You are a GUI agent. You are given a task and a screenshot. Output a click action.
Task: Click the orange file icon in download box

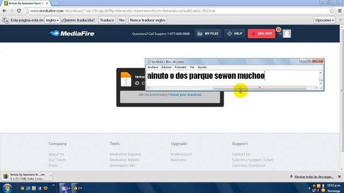126,79
